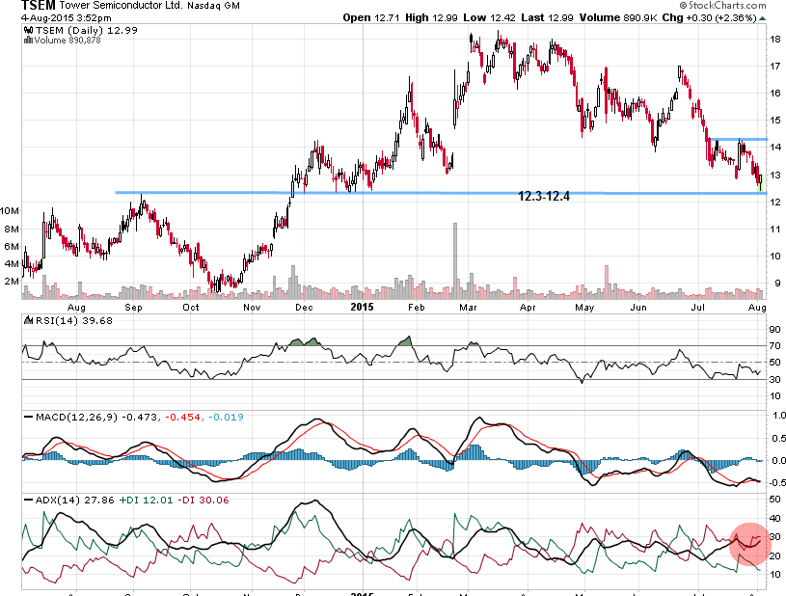Click the RSI area icon before RSI(14)
Image resolution: width=786 pixels, height=596 pixels.
tap(29, 320)
